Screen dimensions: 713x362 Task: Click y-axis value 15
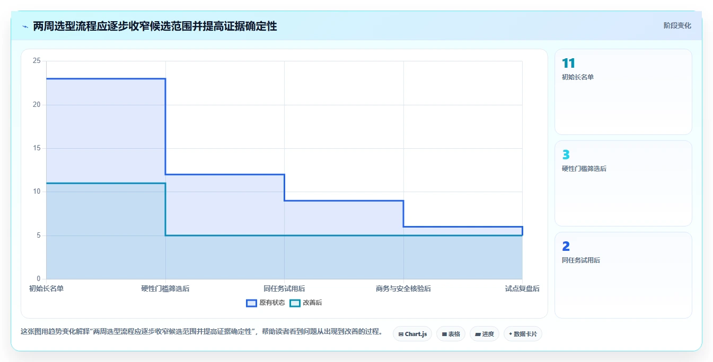(37, 148)
